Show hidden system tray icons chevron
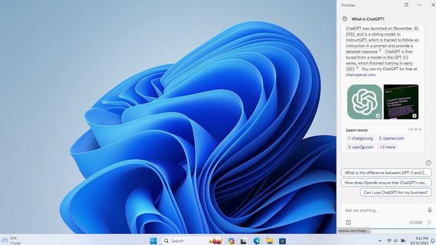Viewport: 436px width, 245px height. (x=380, y=240)
